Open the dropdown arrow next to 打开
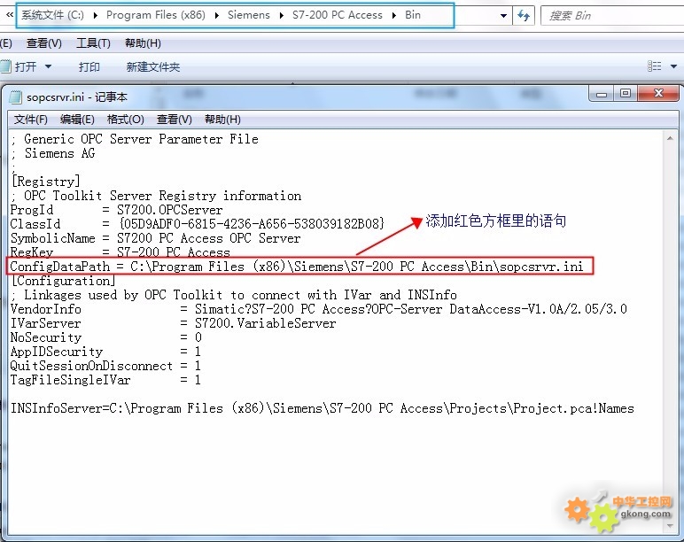The width and height of the screenshot is (684, 542). coord(48,66)
